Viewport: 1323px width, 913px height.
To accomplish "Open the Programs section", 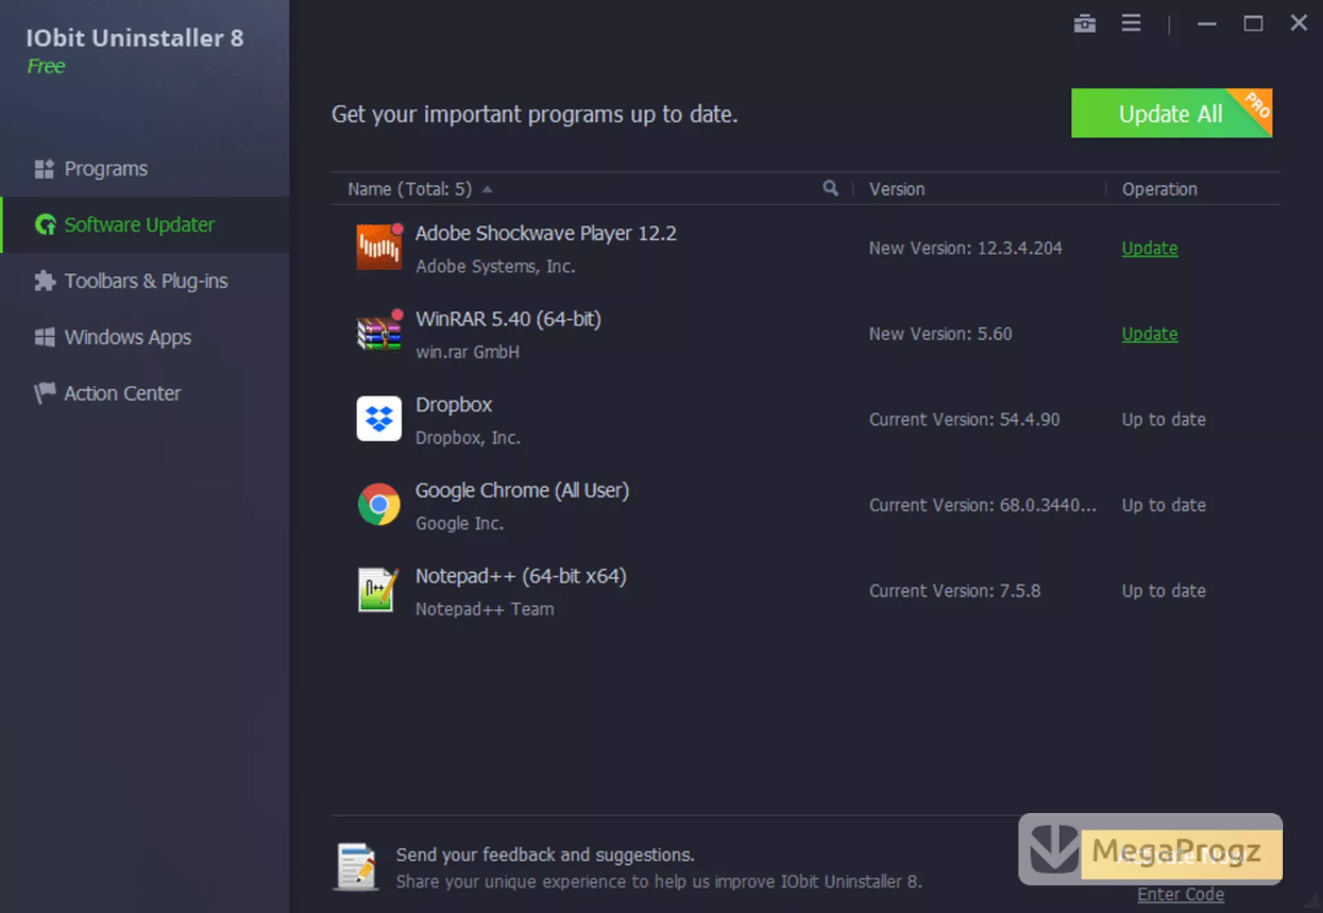I will click(x=145, y=169).
